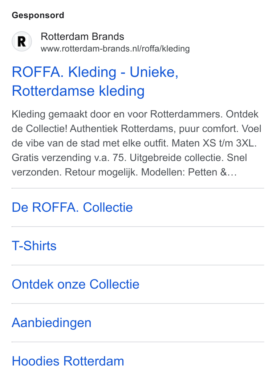276x380 pixels.
Task: Open the De ROFFA. Collectie sitelink
Action: pos(72,207)
